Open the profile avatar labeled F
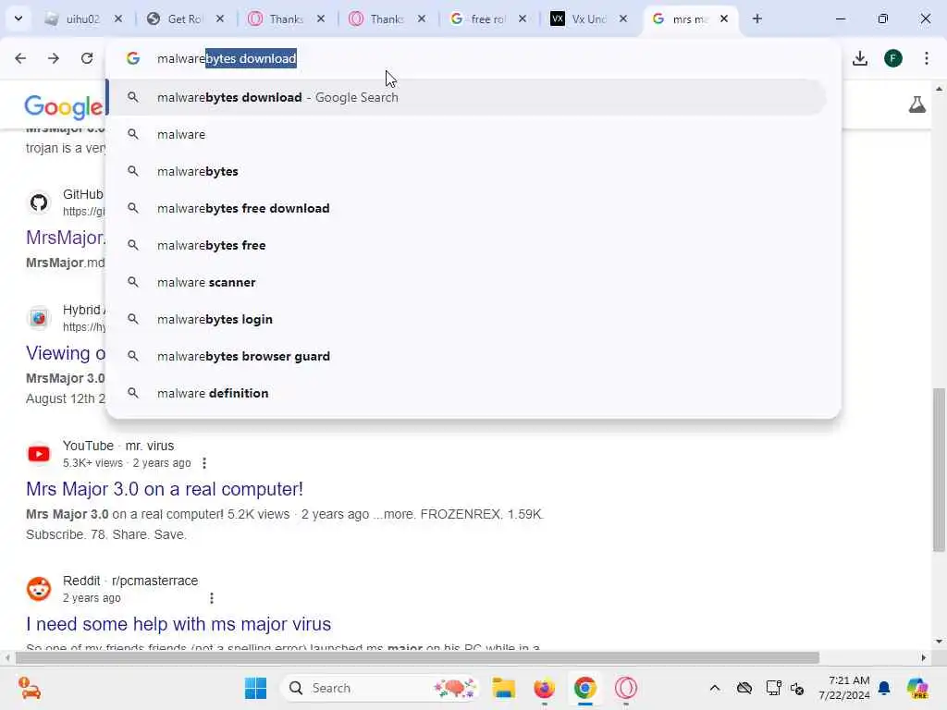The image size is (947, 710). tap(893, 58)
